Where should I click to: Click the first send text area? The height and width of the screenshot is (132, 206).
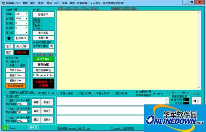(x=111, y=101)
